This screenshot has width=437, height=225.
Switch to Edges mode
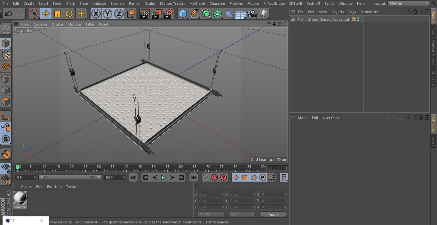[6, 90]
